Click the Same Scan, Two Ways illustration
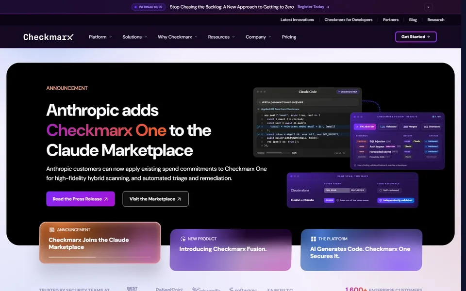Image resolution: width=466 pixels, height=291 pixels. tap(352, 190)
